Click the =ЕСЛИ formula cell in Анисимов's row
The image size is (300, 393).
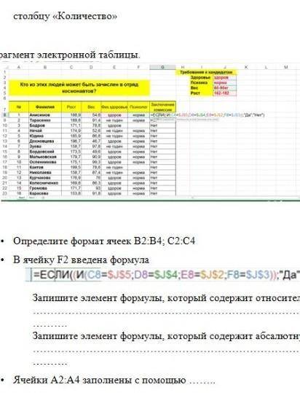pos(162,115)
